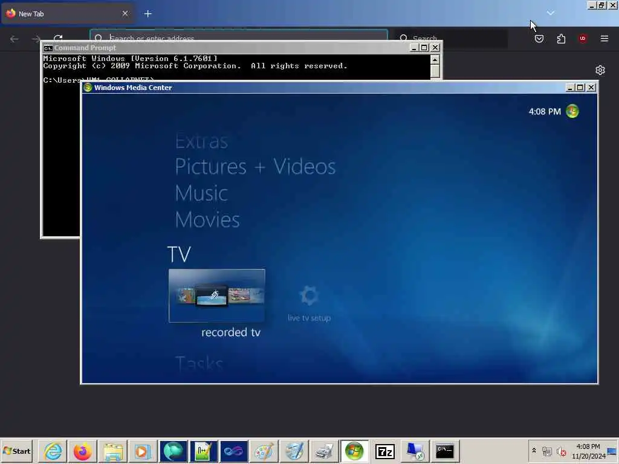Select Music in Media Center menu
Image resolution: width=619 pixels, height=464 pixels.
pos(201,193)
